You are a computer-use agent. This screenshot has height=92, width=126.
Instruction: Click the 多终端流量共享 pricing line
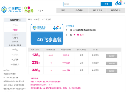(56, 88)
